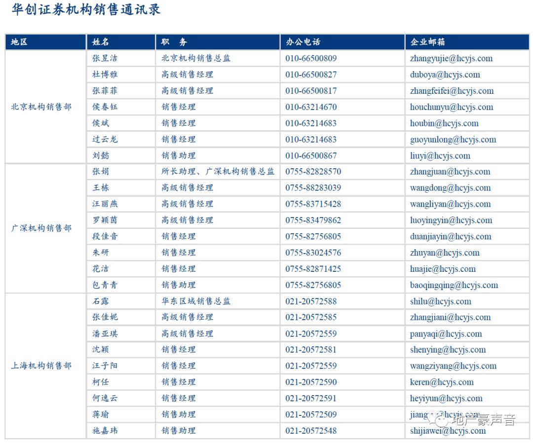Select the title 北京机构销售总监
This screenshot has height=443, width=533.
pyautogui.click(x=196, y=58)
